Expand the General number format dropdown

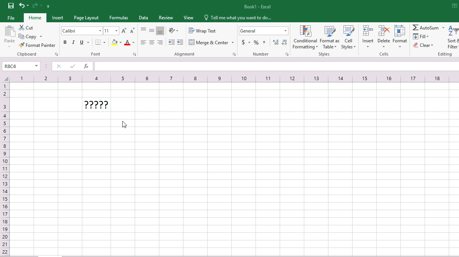pos(285,31)
